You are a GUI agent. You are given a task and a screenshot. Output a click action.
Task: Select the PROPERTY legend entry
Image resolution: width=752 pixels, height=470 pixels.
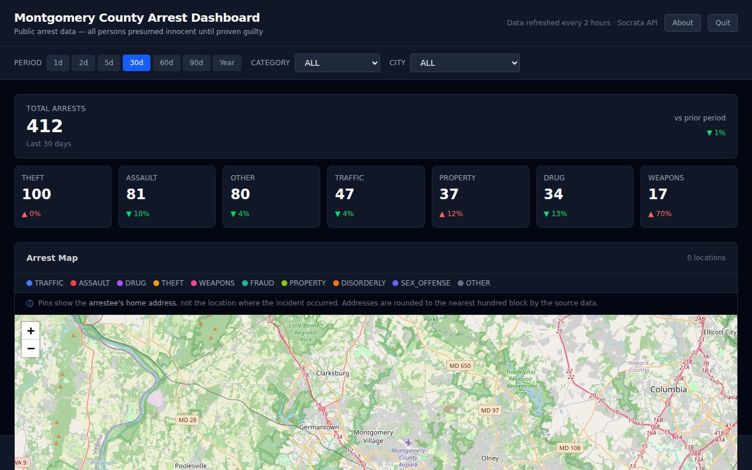click(304, 283)
